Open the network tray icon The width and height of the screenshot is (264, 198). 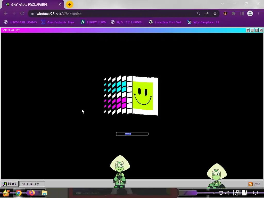coord(221,193)
